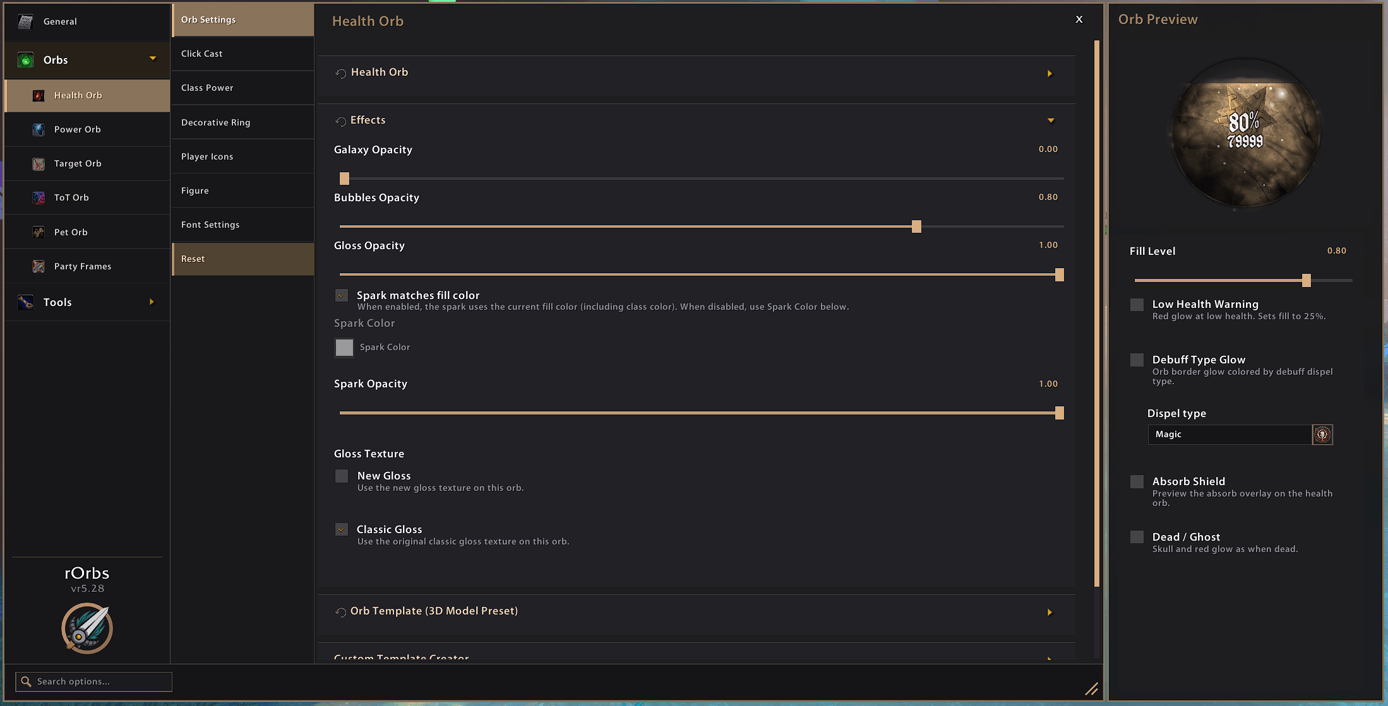This screenshot has width=1388, height=706.
Task: Collapse the Orbs category arrow
Action: 153,59
